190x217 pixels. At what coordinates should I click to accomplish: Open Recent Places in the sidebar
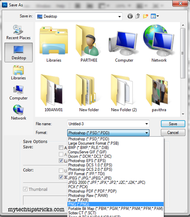point(18,32)
